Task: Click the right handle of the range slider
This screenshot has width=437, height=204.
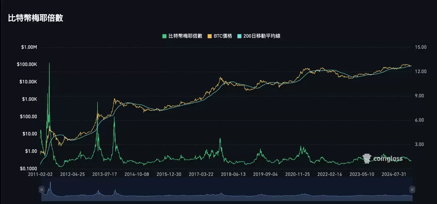Action: pyautogui.click(x=412, y=190)
